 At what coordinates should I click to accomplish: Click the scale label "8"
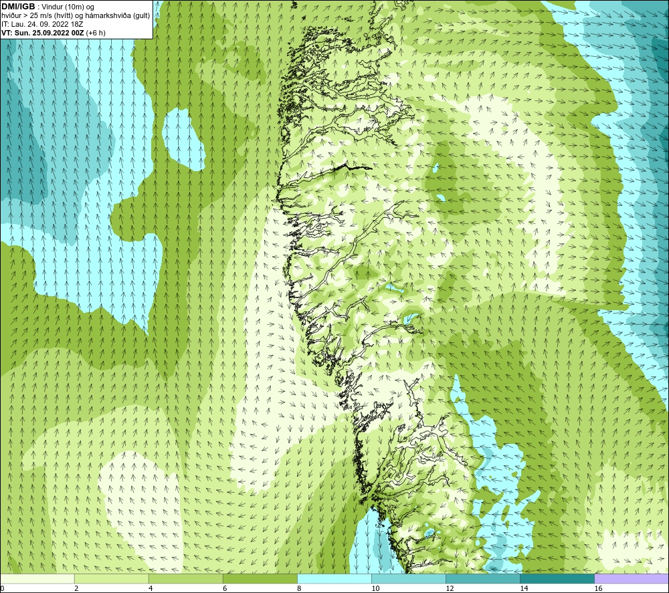click(299, 588)
